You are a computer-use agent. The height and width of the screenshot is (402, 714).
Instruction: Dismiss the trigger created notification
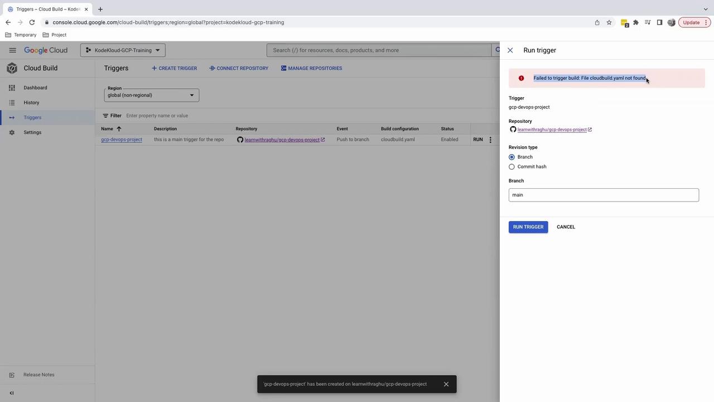(446, 384)
